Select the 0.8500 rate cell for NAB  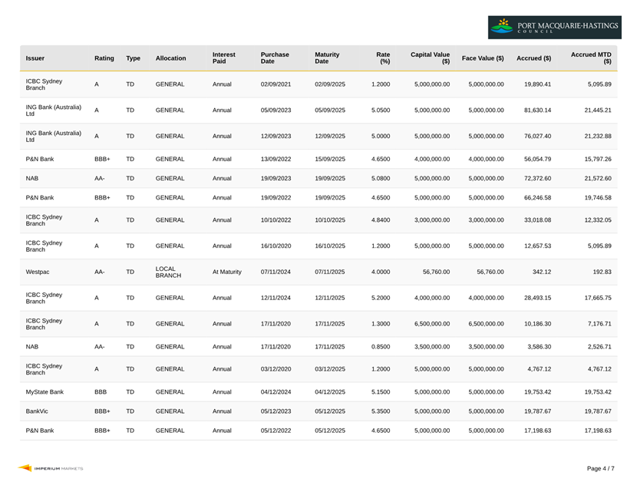pyautogui.click(x=381, y=347)
